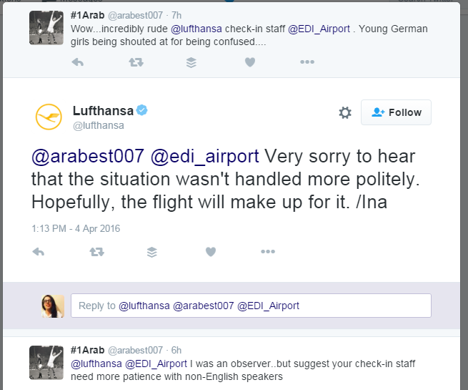Open more menu under Lufthansa tweet

268,252
